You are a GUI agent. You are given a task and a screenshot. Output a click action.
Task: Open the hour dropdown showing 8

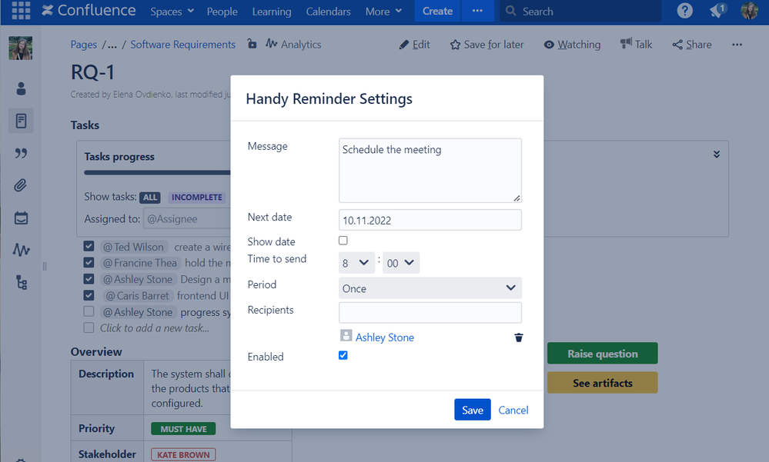click(x=356, y=263)
